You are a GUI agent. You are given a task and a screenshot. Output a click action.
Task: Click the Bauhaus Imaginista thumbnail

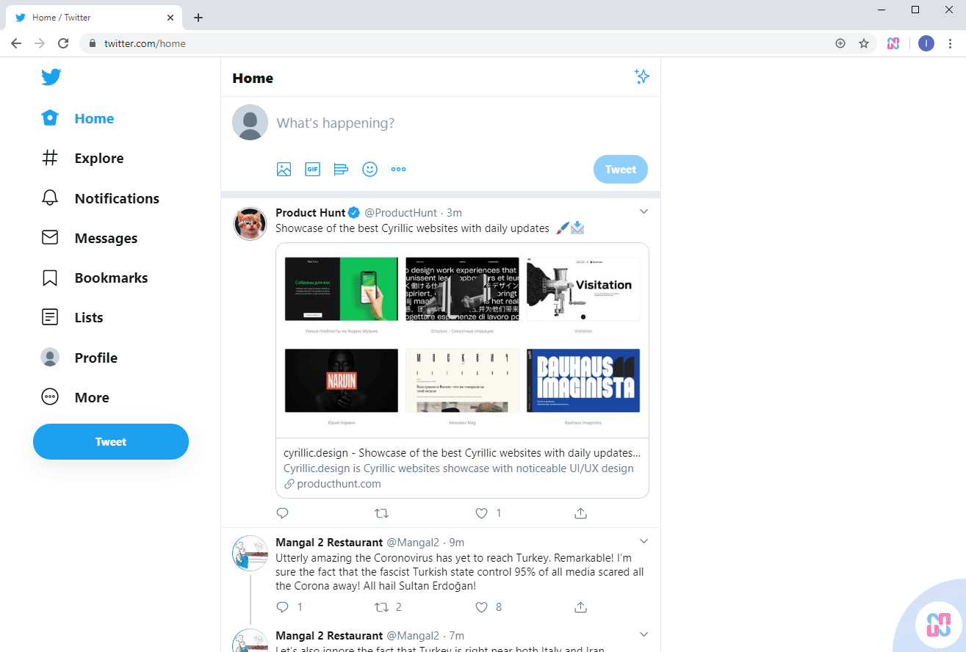coord(583,380)
